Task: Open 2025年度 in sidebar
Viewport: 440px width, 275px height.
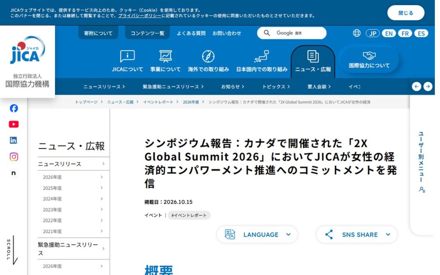Action: (x=73, y=188)
